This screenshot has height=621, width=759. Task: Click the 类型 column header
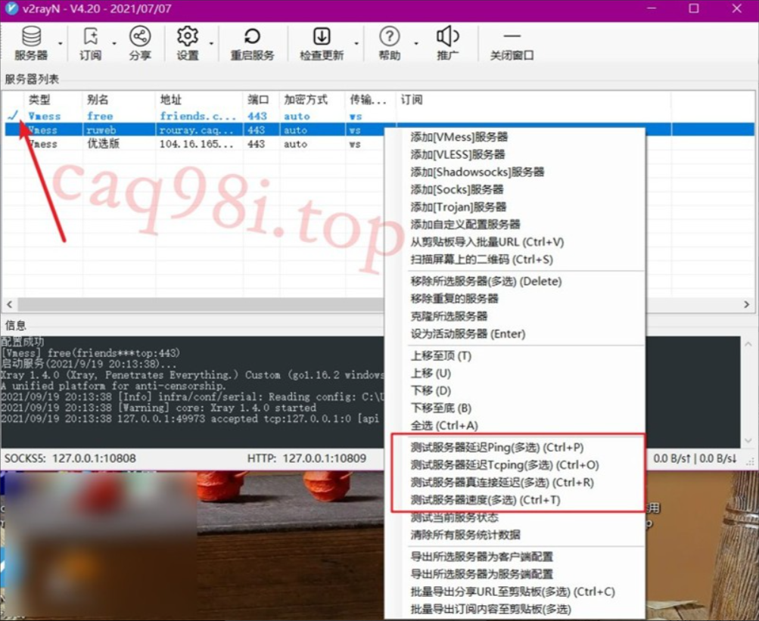coord(53,100)
